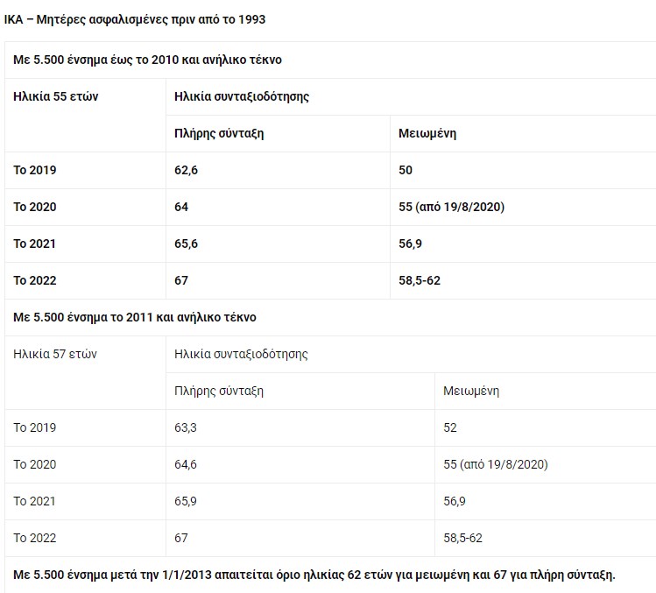Click 'Το 2022' in the Ηλικία 57 ετών table
656x593 pixels.
[x=35, y=538]
